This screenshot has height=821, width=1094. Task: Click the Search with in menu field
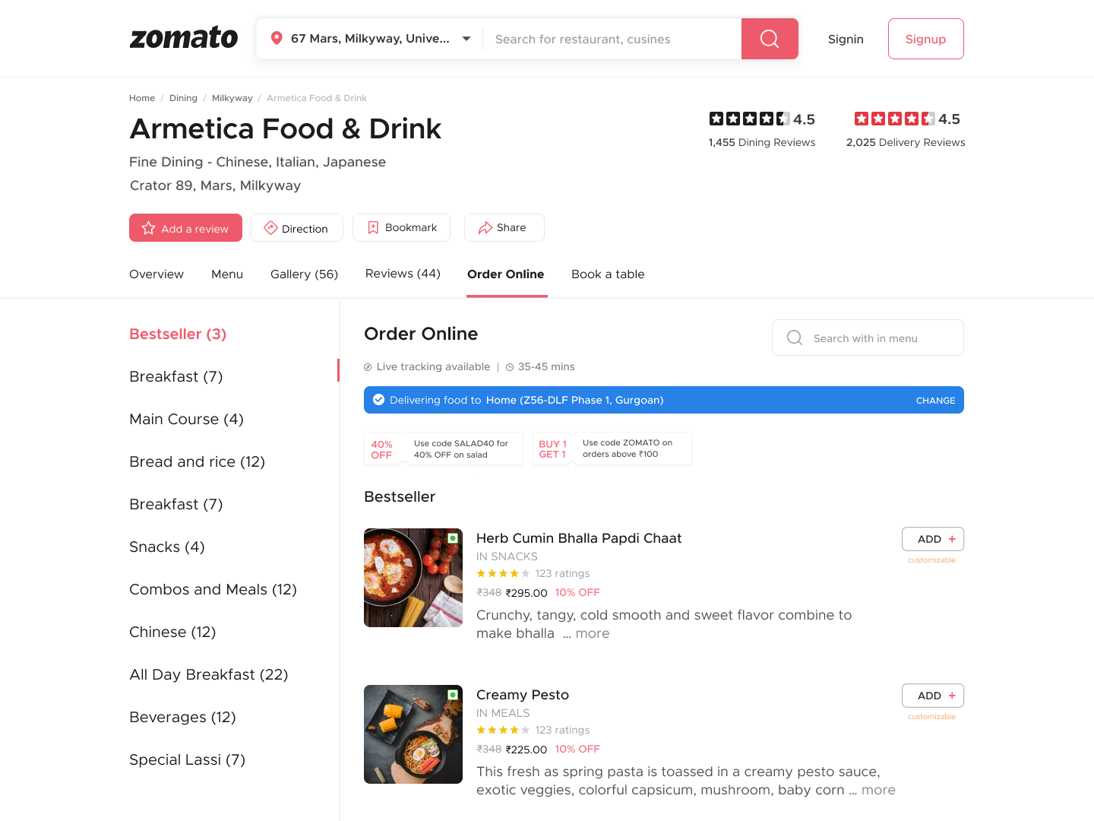pyautogui.click(x=868, y=338)
